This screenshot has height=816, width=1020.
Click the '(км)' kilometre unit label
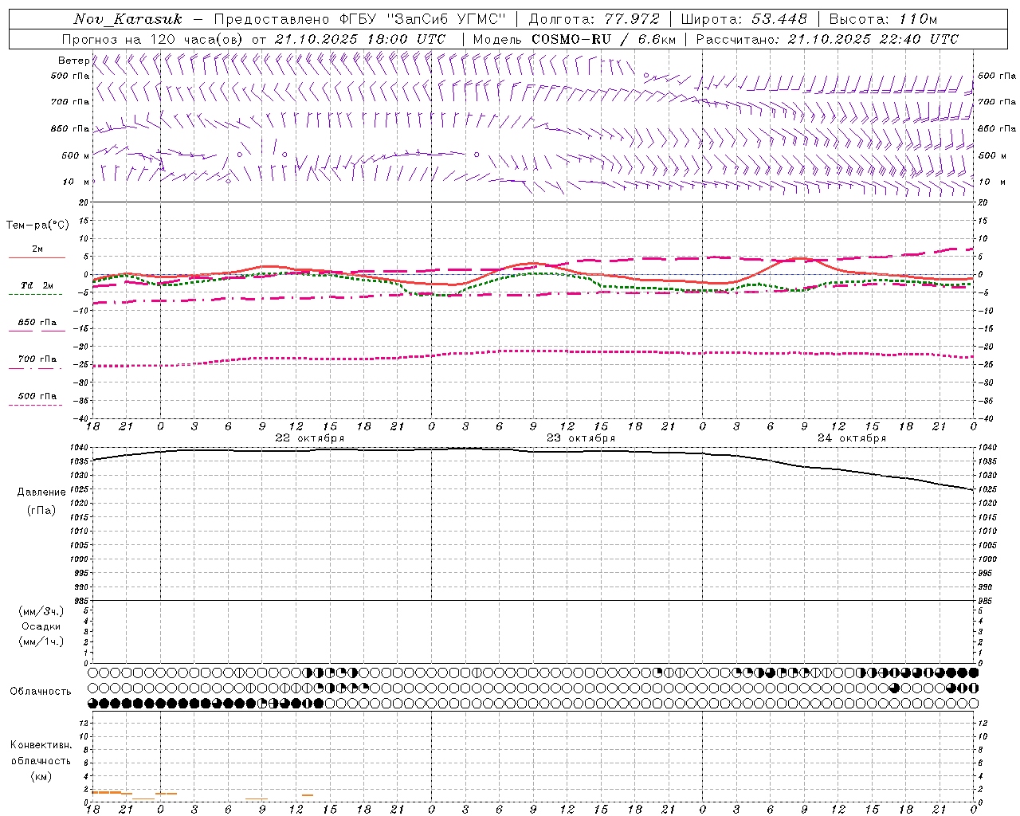click(x=41, y=776)
